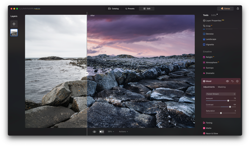
Task: Show Mood tool info
Action: [x=237, y=81]
